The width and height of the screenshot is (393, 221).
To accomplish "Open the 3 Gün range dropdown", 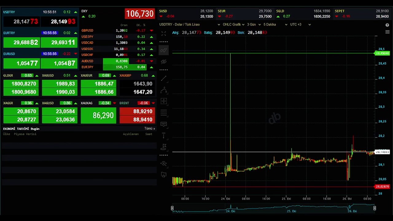I will (254, 25).
